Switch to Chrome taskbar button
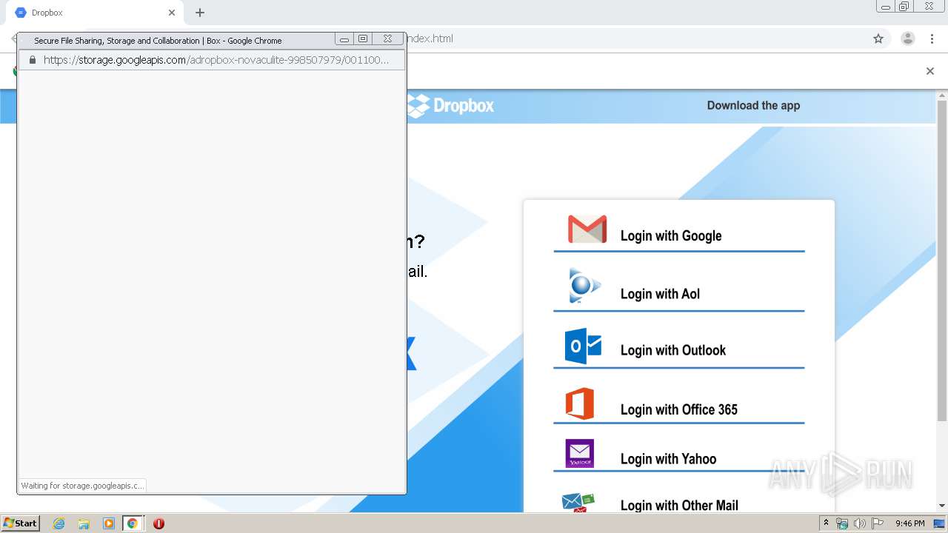This screenshot has height=533, width=948. pos(133,523)
